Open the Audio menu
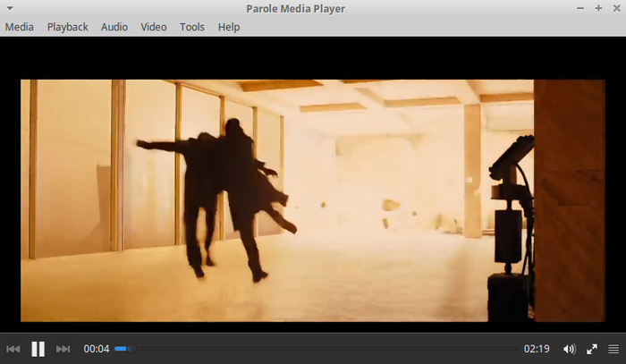Screen dimensions: 626x364 [x=114, y=27]
